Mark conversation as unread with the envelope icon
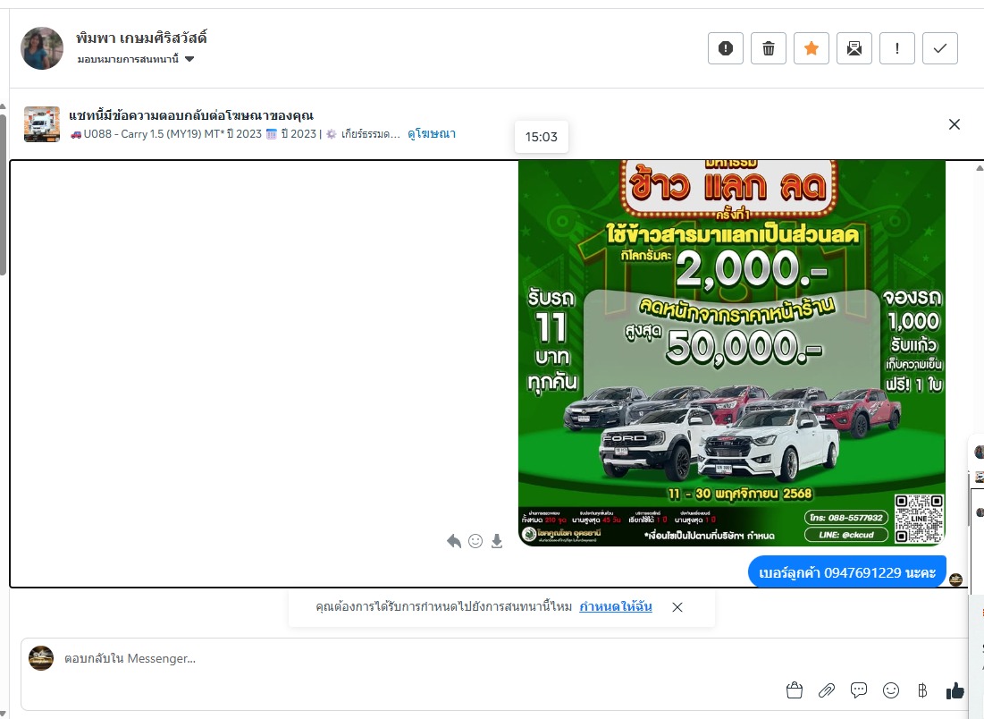 click(854, 48)
